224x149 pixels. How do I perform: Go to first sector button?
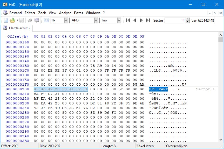(x=128, y=21)
